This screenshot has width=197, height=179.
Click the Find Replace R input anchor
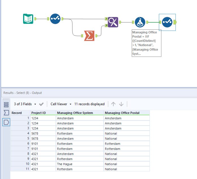[106, 25]
